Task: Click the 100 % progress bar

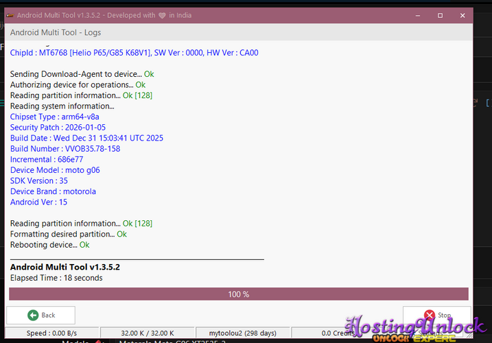Action: tap(238, 294)
